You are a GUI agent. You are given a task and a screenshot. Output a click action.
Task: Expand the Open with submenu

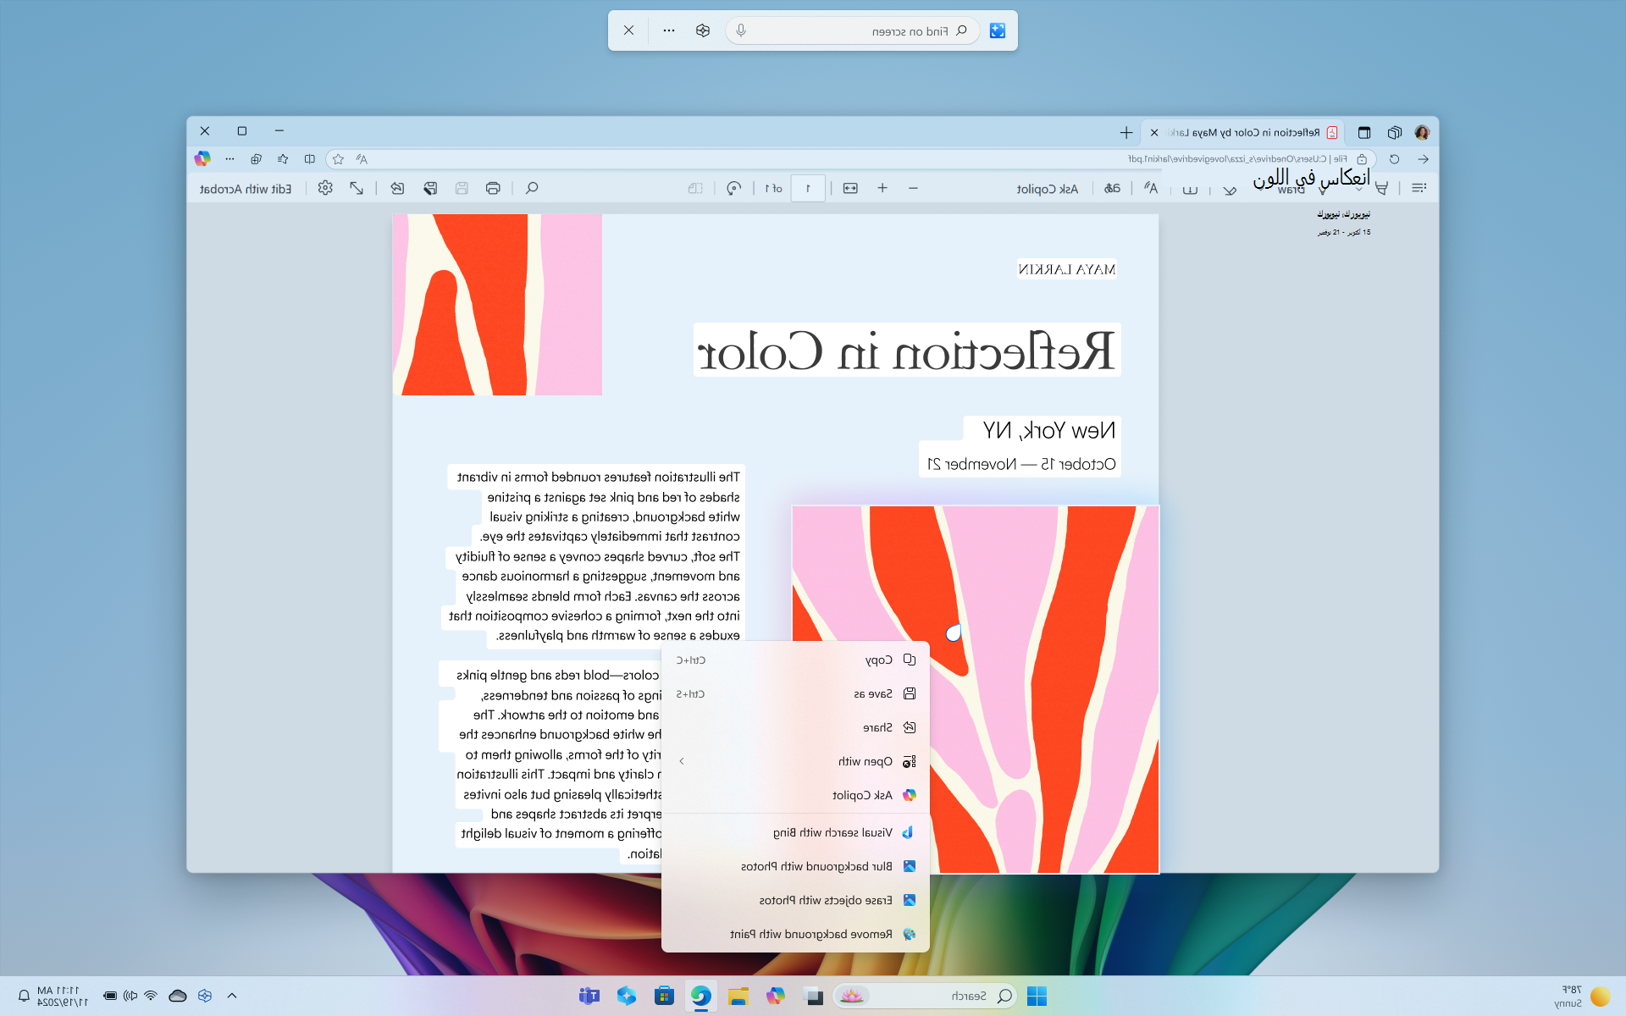click(796, 761)
